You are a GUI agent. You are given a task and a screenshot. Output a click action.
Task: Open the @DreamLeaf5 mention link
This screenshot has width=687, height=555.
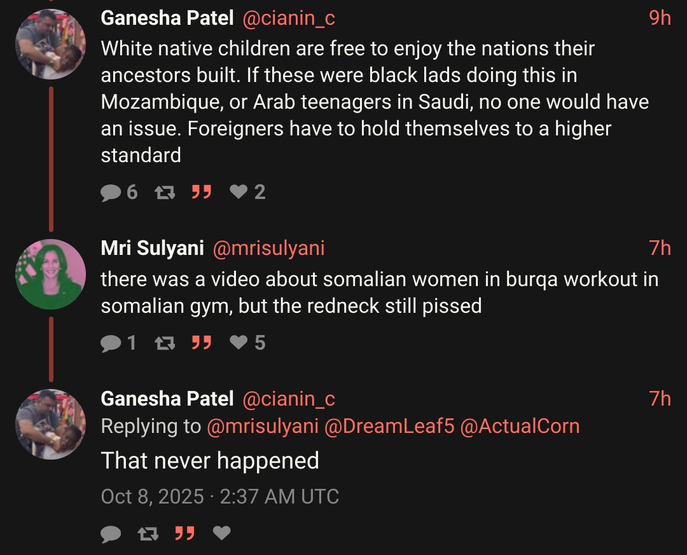tap(389, 426)
